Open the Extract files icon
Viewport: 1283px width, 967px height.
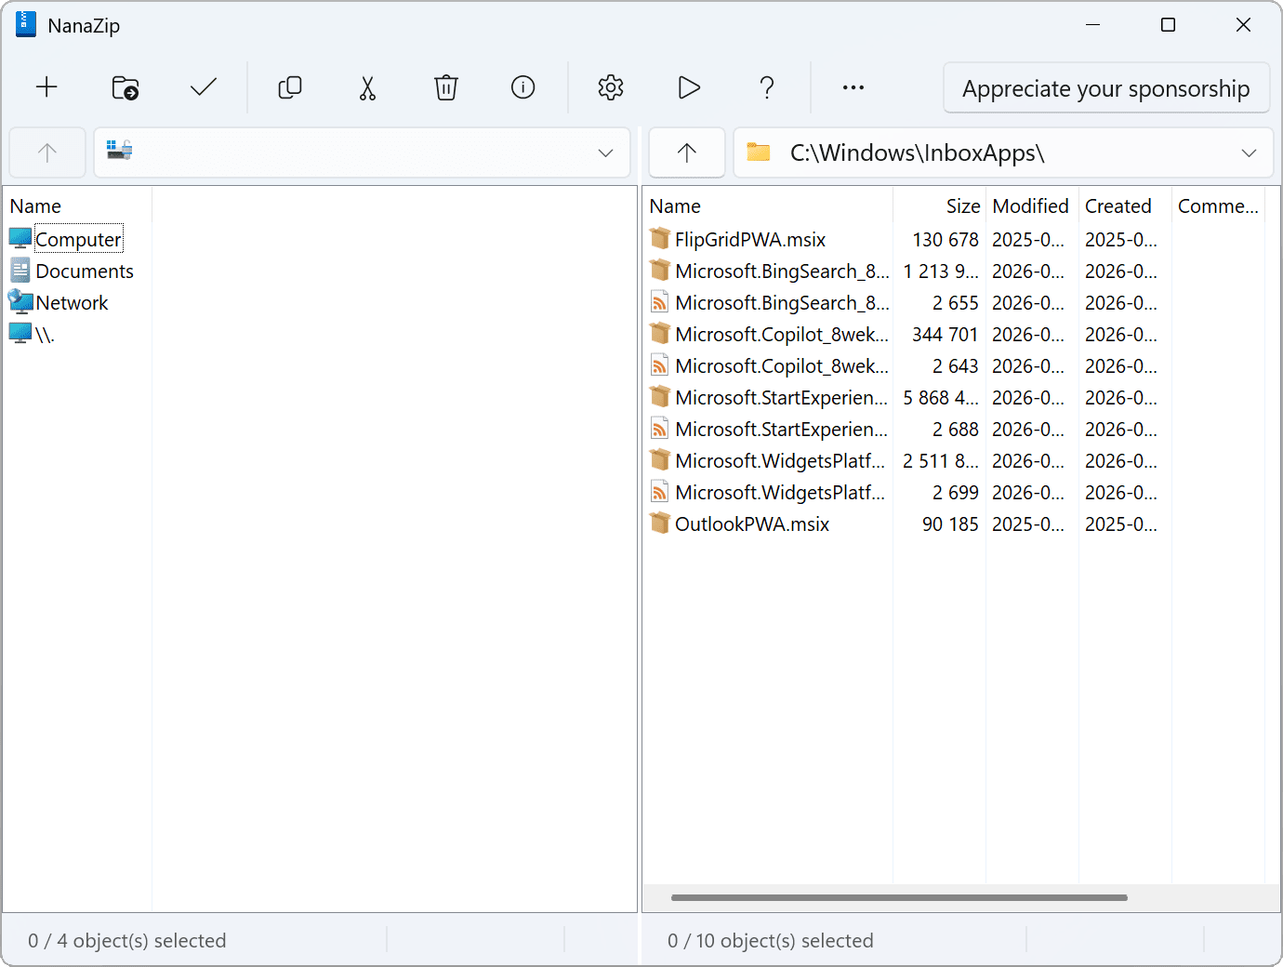tap(126, 87)
